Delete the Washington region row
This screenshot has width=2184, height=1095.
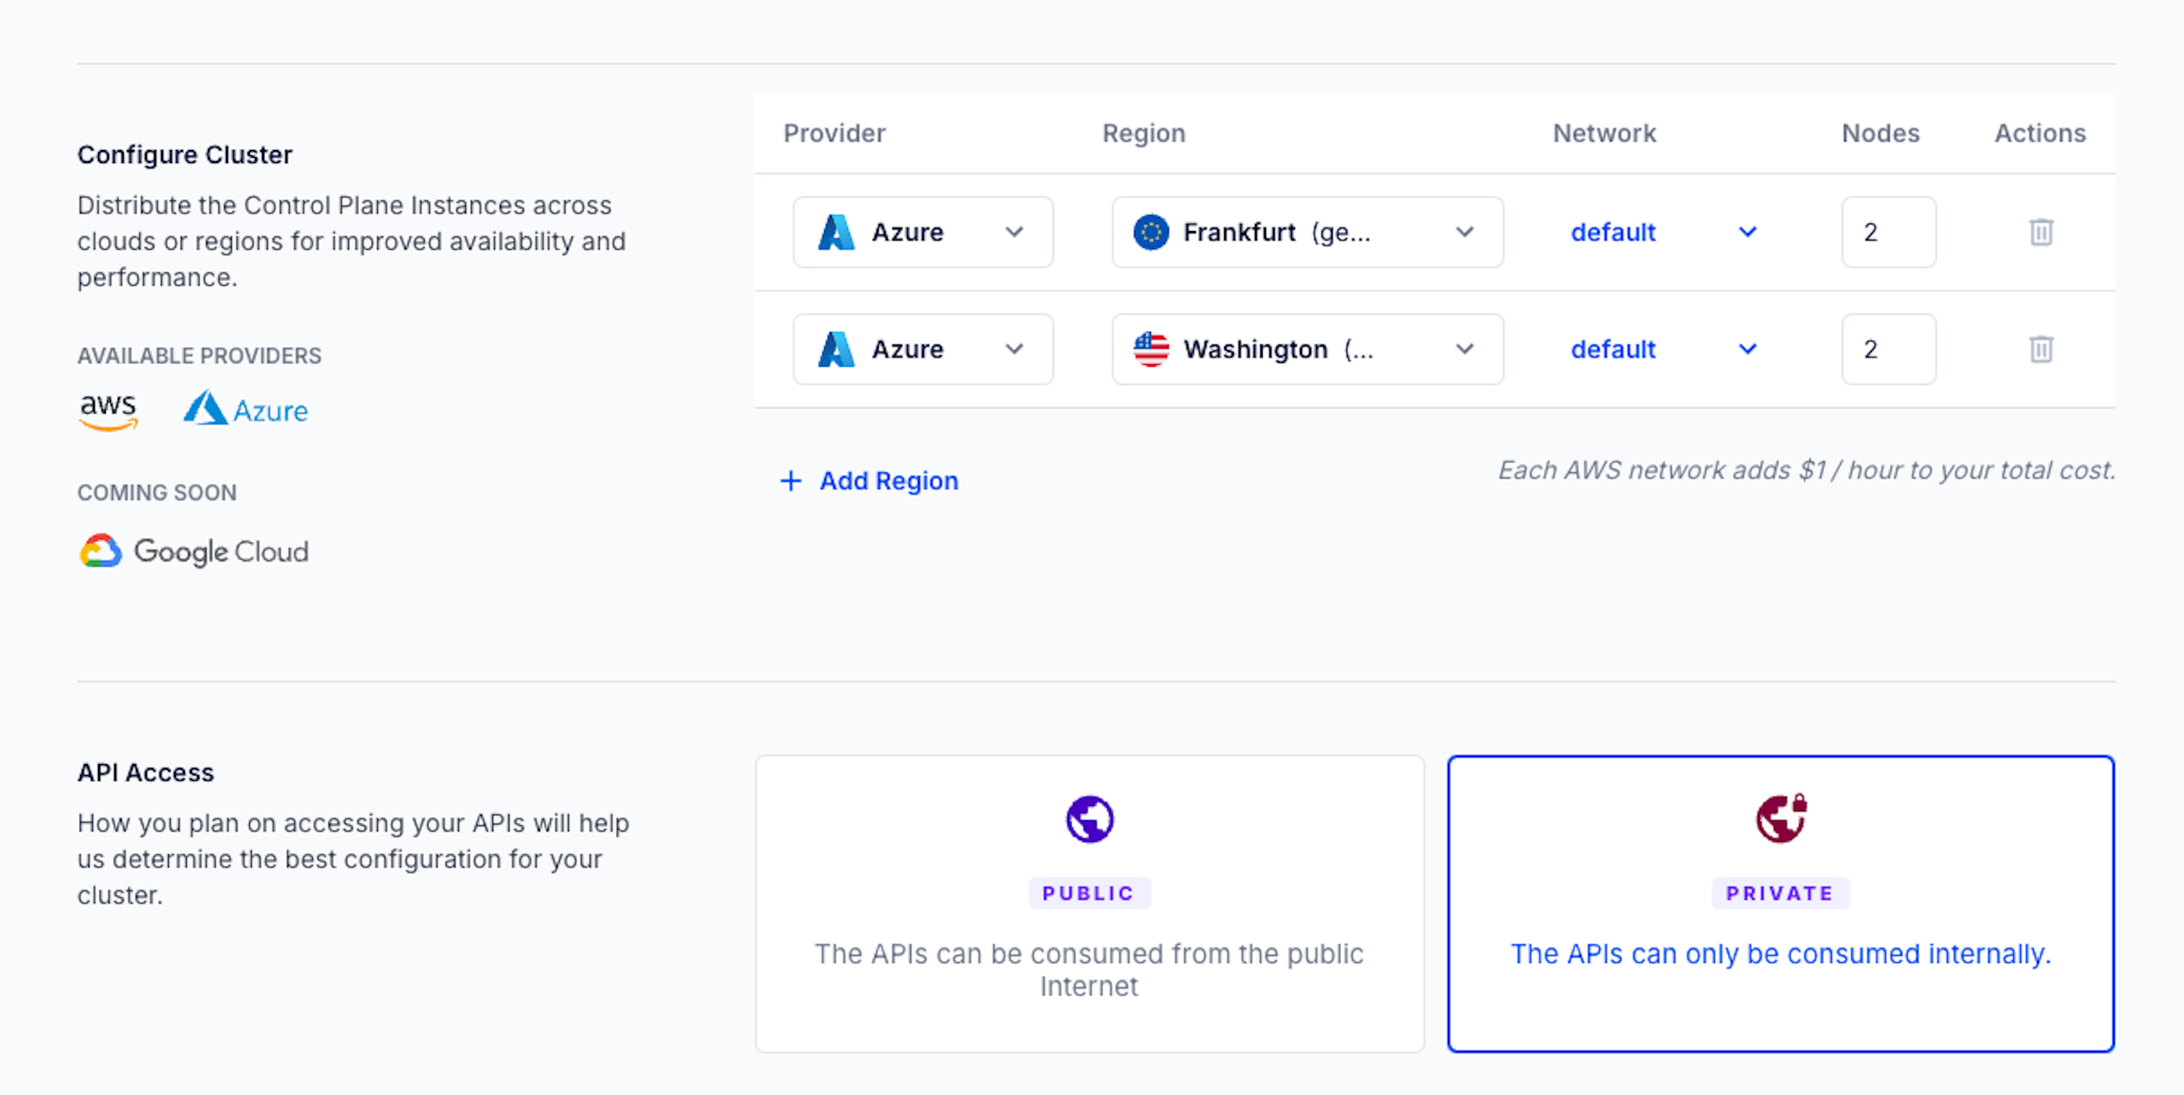click(x=2041, y=349)
